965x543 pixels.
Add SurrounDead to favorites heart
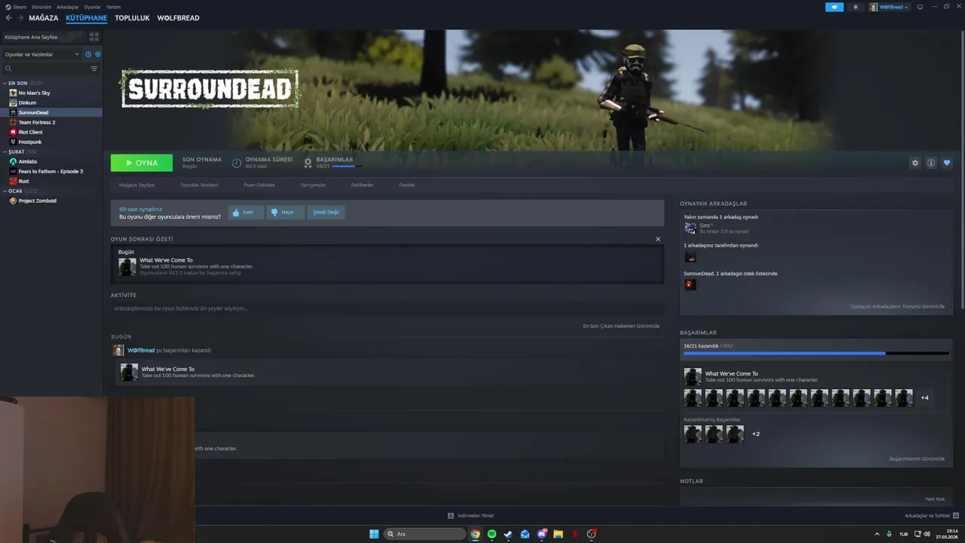coord(947,163)
